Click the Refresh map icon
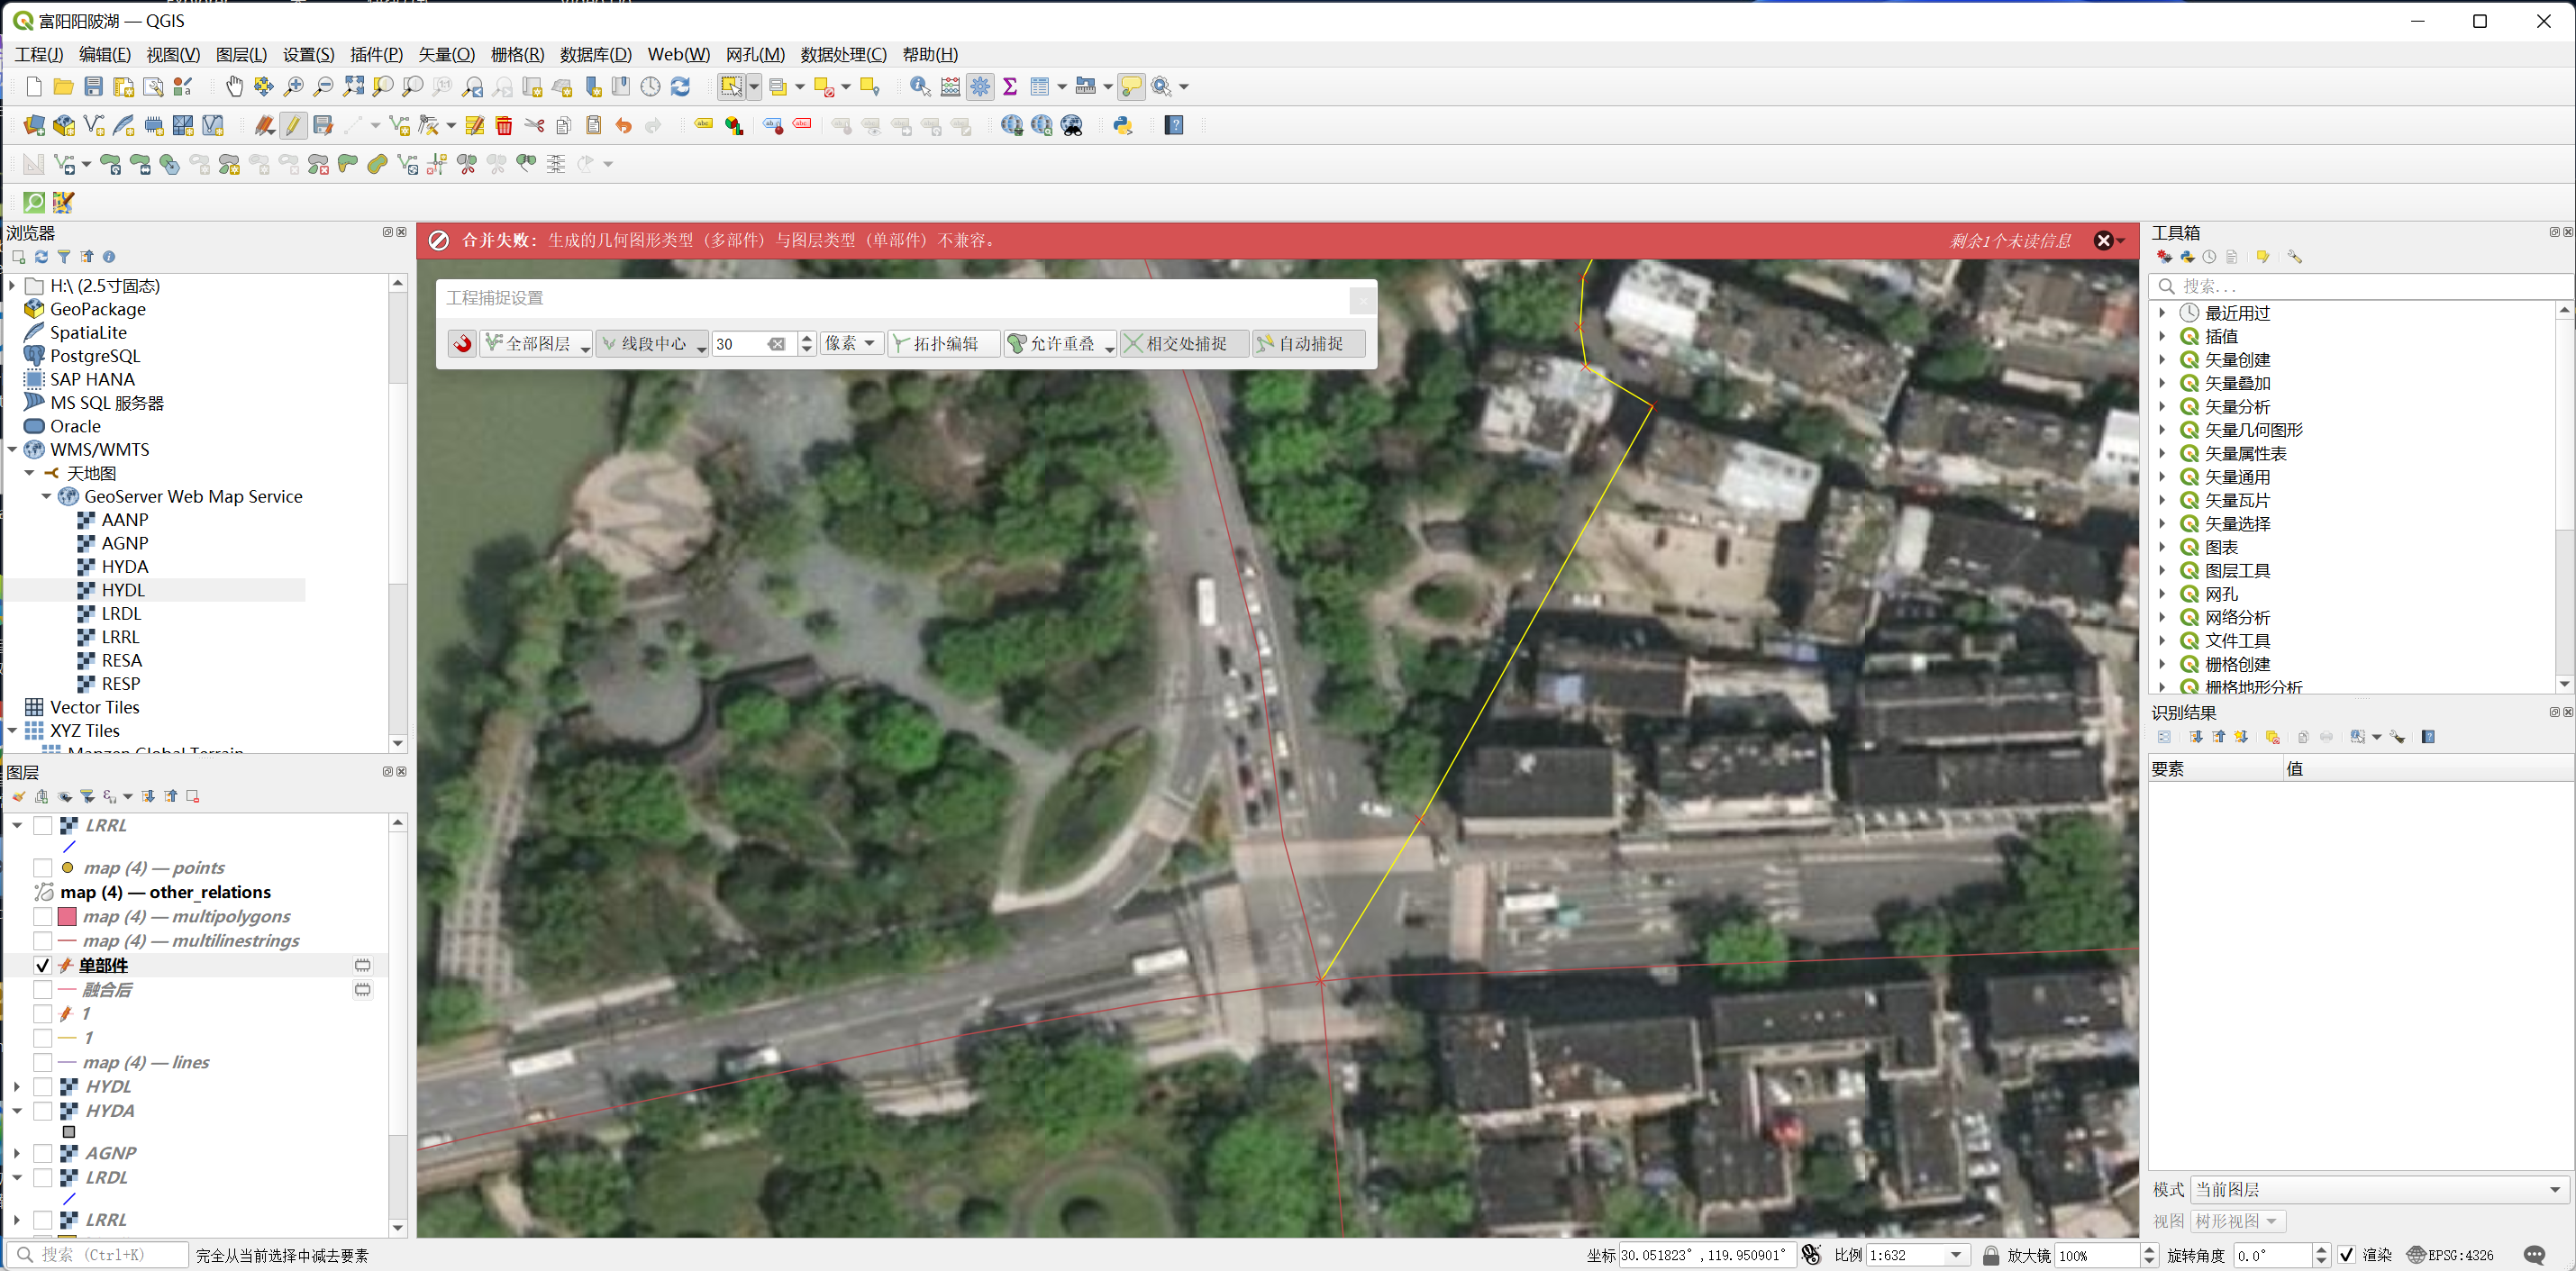This screenshot has height=1271, width=2576. coord(680,87)
